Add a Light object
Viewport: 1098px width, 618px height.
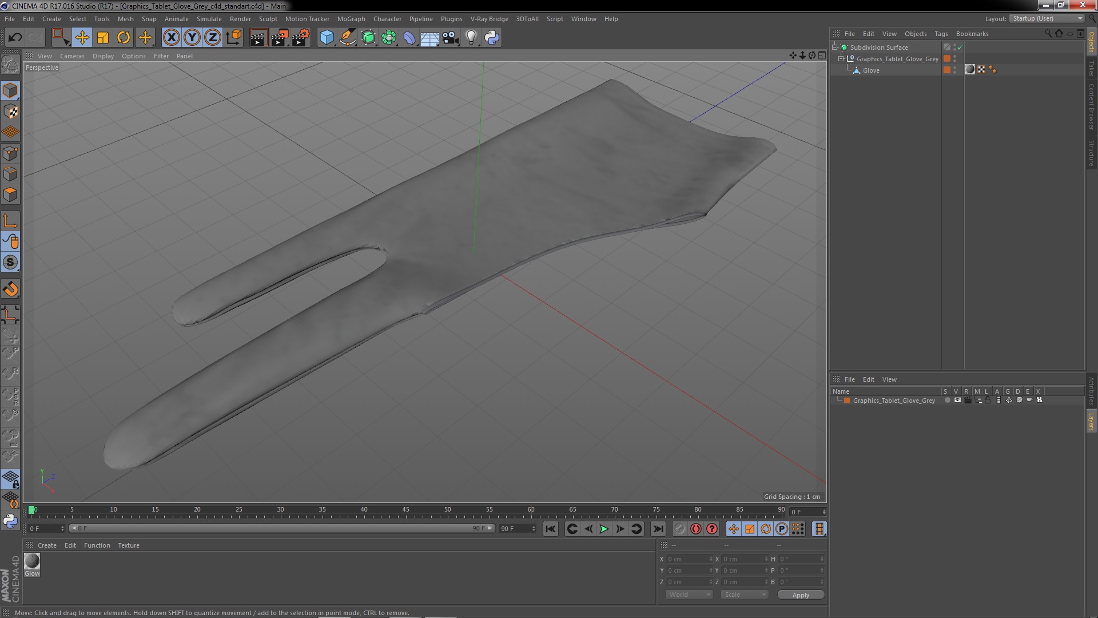pyautogui.click(x=471, y=38)
